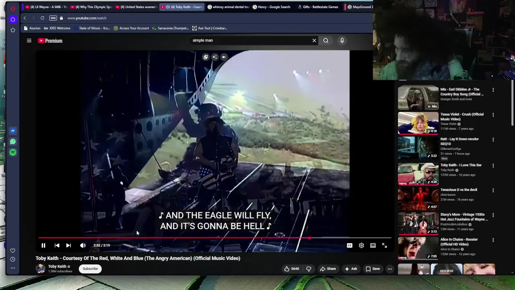
Task: Subscribe to Toby Keith channel
Action: pos(90,269)
